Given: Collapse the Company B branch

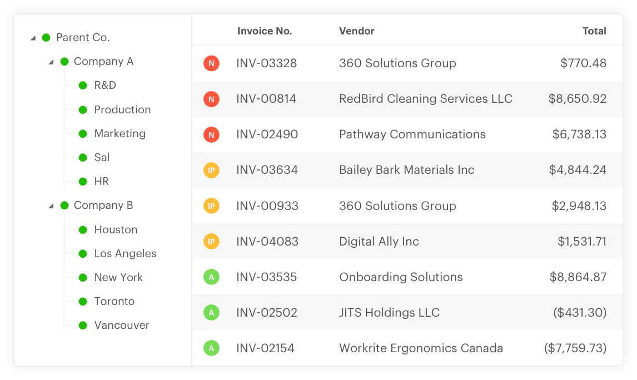Looking at the screenshot, I should [x=52, y=205].
